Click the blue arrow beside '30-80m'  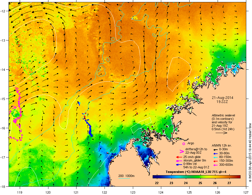[x=215, y=153]
